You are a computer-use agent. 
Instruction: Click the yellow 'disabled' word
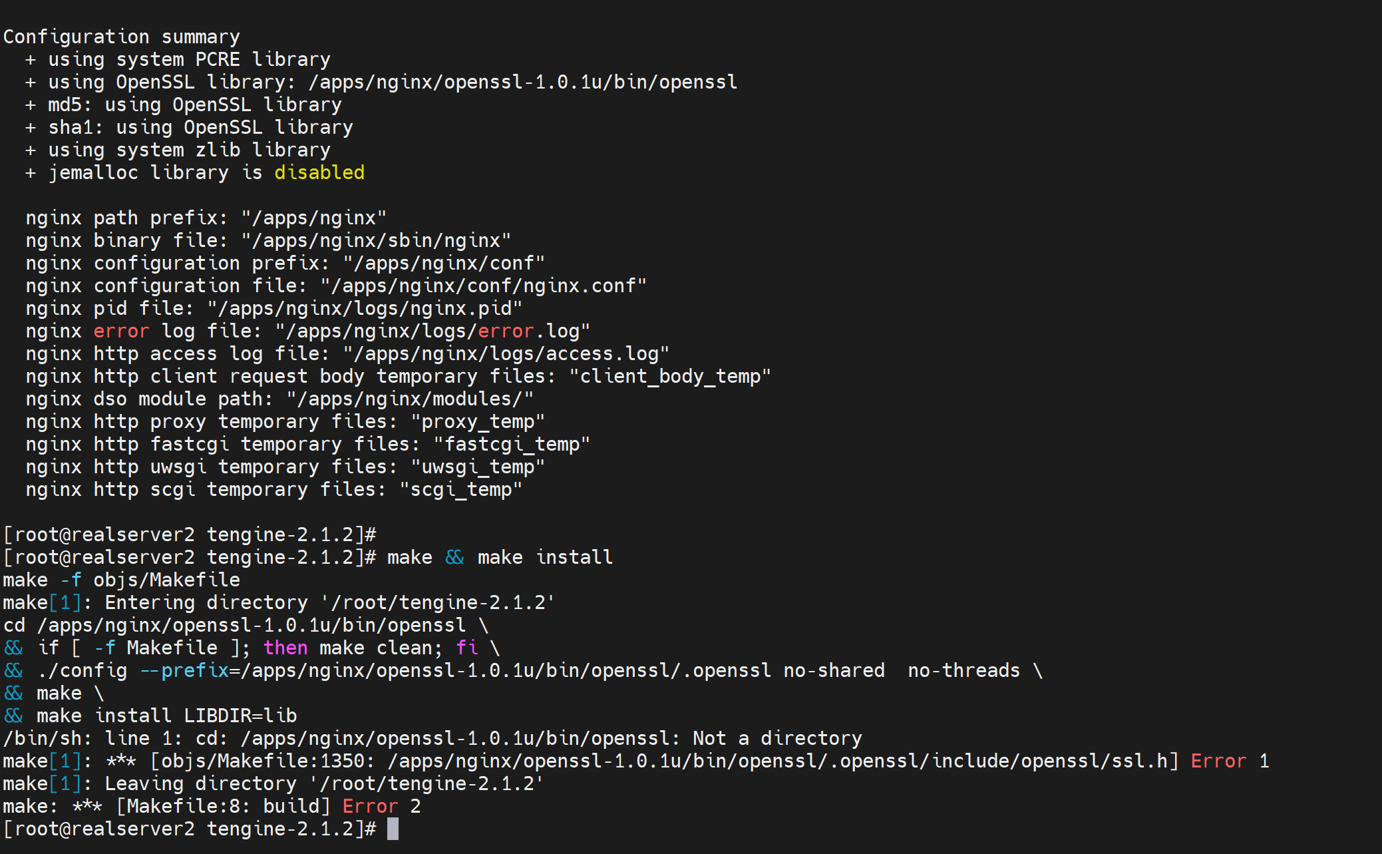coord(319,172)
